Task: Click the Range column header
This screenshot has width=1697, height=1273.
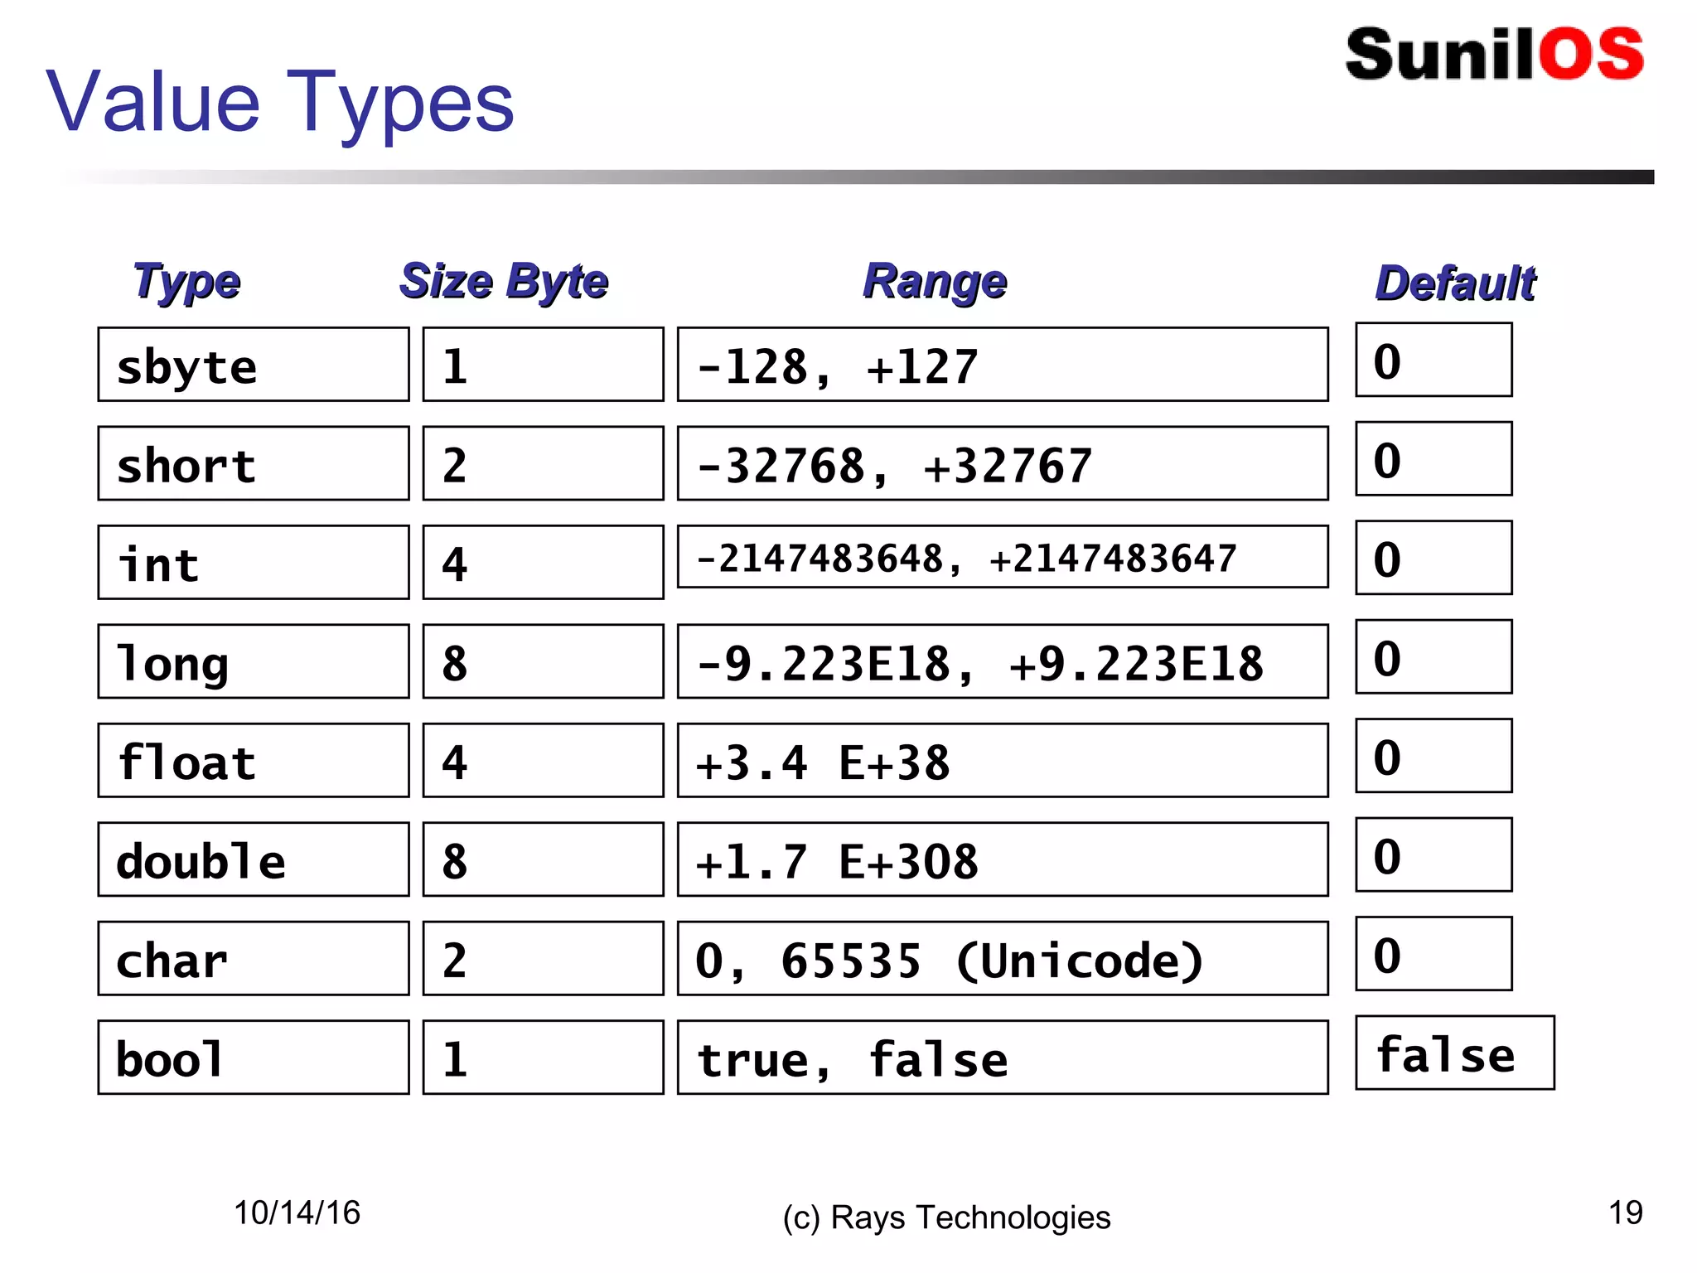Action: [935, 281]
